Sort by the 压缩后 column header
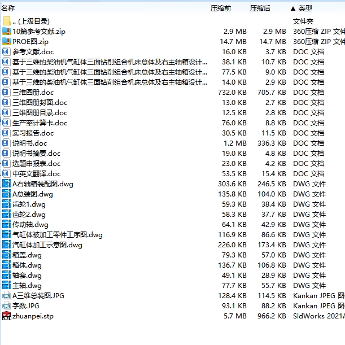Viewport: 345px width, 345px height. coord(260,8)
